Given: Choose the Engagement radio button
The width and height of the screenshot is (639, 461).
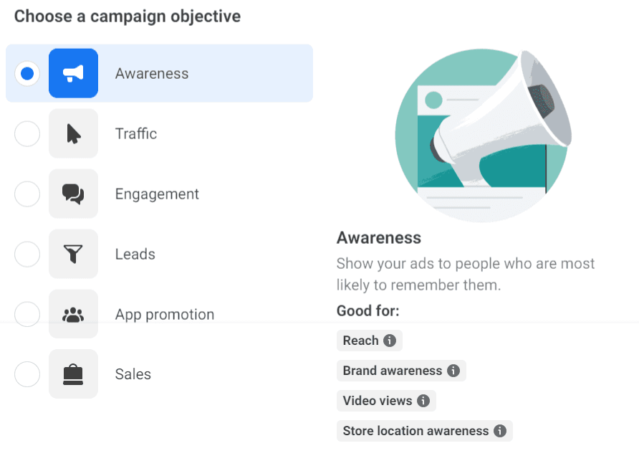Looking at the screenshot, I should point(27,194).
